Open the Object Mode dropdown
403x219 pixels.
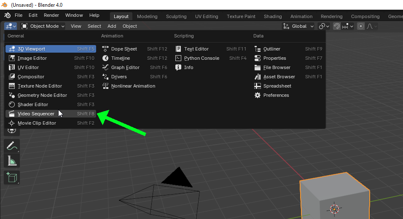tap(43, 26)
